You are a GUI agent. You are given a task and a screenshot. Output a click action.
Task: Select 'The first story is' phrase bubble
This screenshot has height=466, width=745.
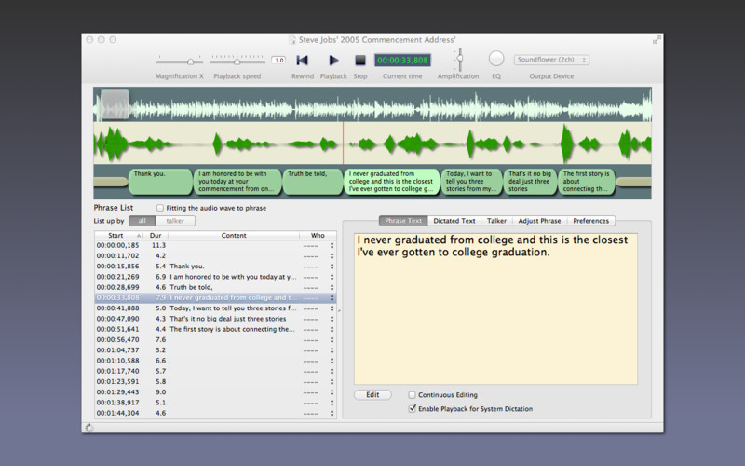tap(587, 182)
